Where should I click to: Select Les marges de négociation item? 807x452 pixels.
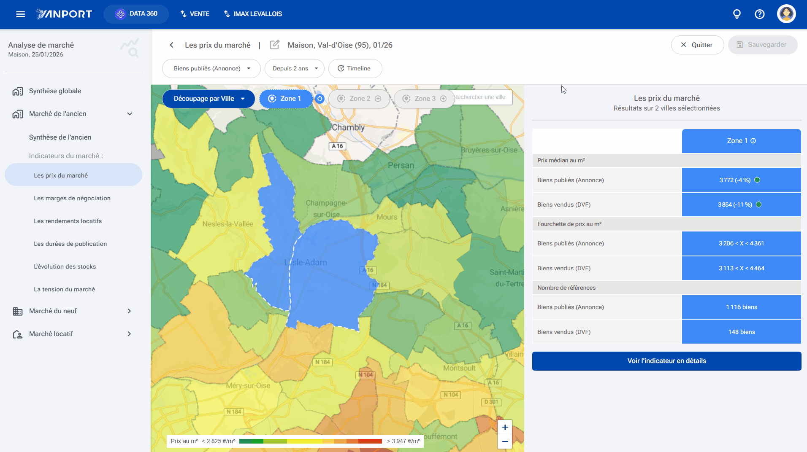pos(72,198)
